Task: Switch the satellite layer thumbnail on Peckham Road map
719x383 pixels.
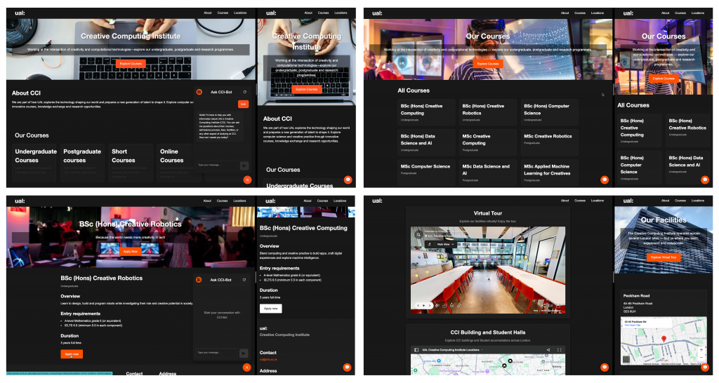Action: 626,359
